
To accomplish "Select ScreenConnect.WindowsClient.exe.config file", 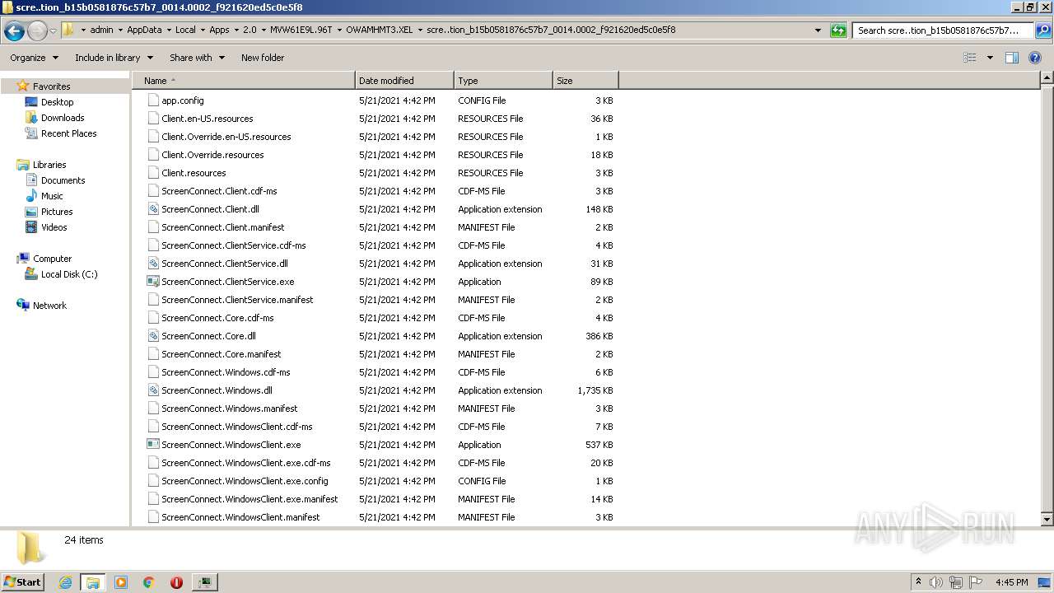I will (x=245, y=481).
